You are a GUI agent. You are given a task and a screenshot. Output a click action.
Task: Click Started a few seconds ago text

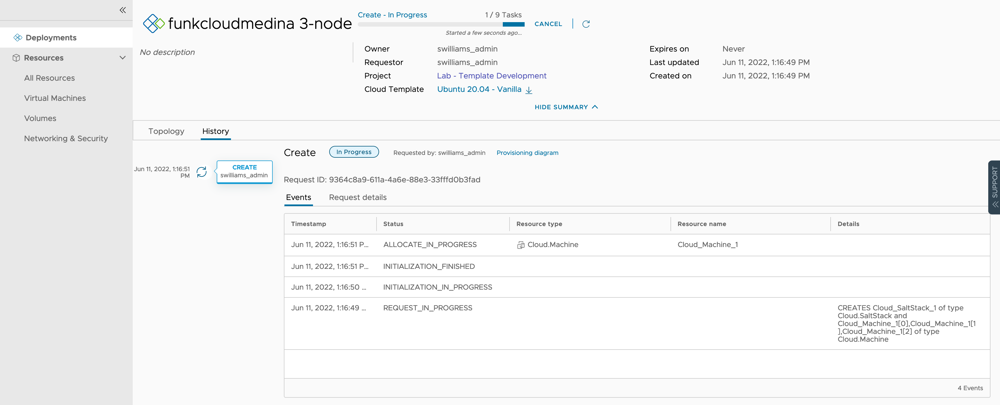484,33
